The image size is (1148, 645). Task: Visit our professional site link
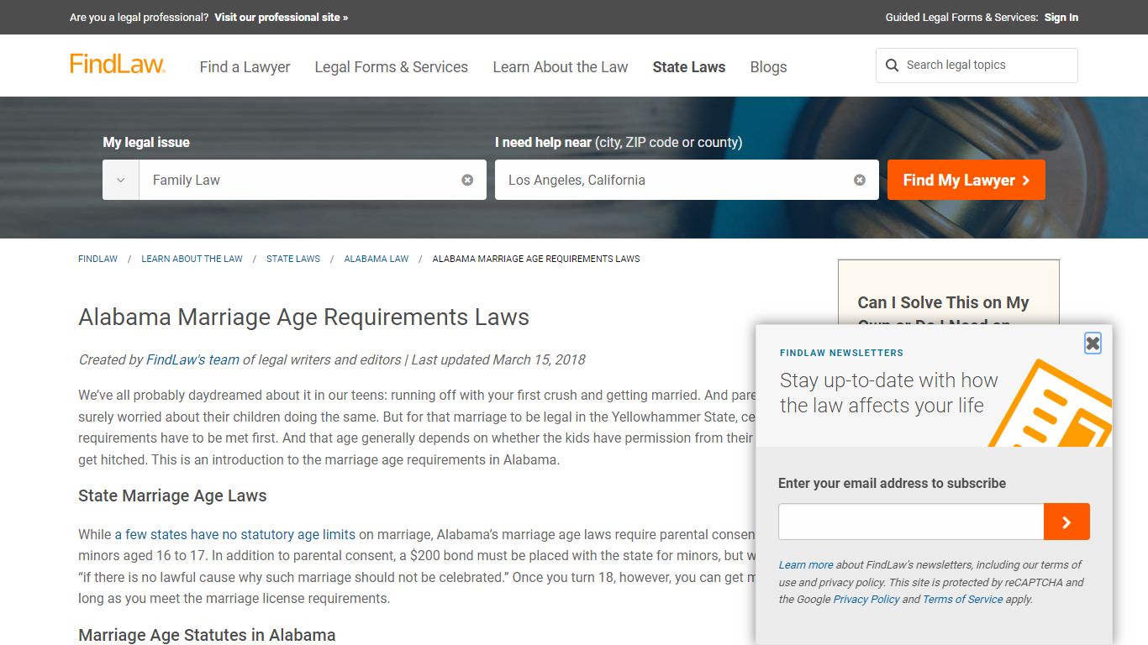pos(281,17)
